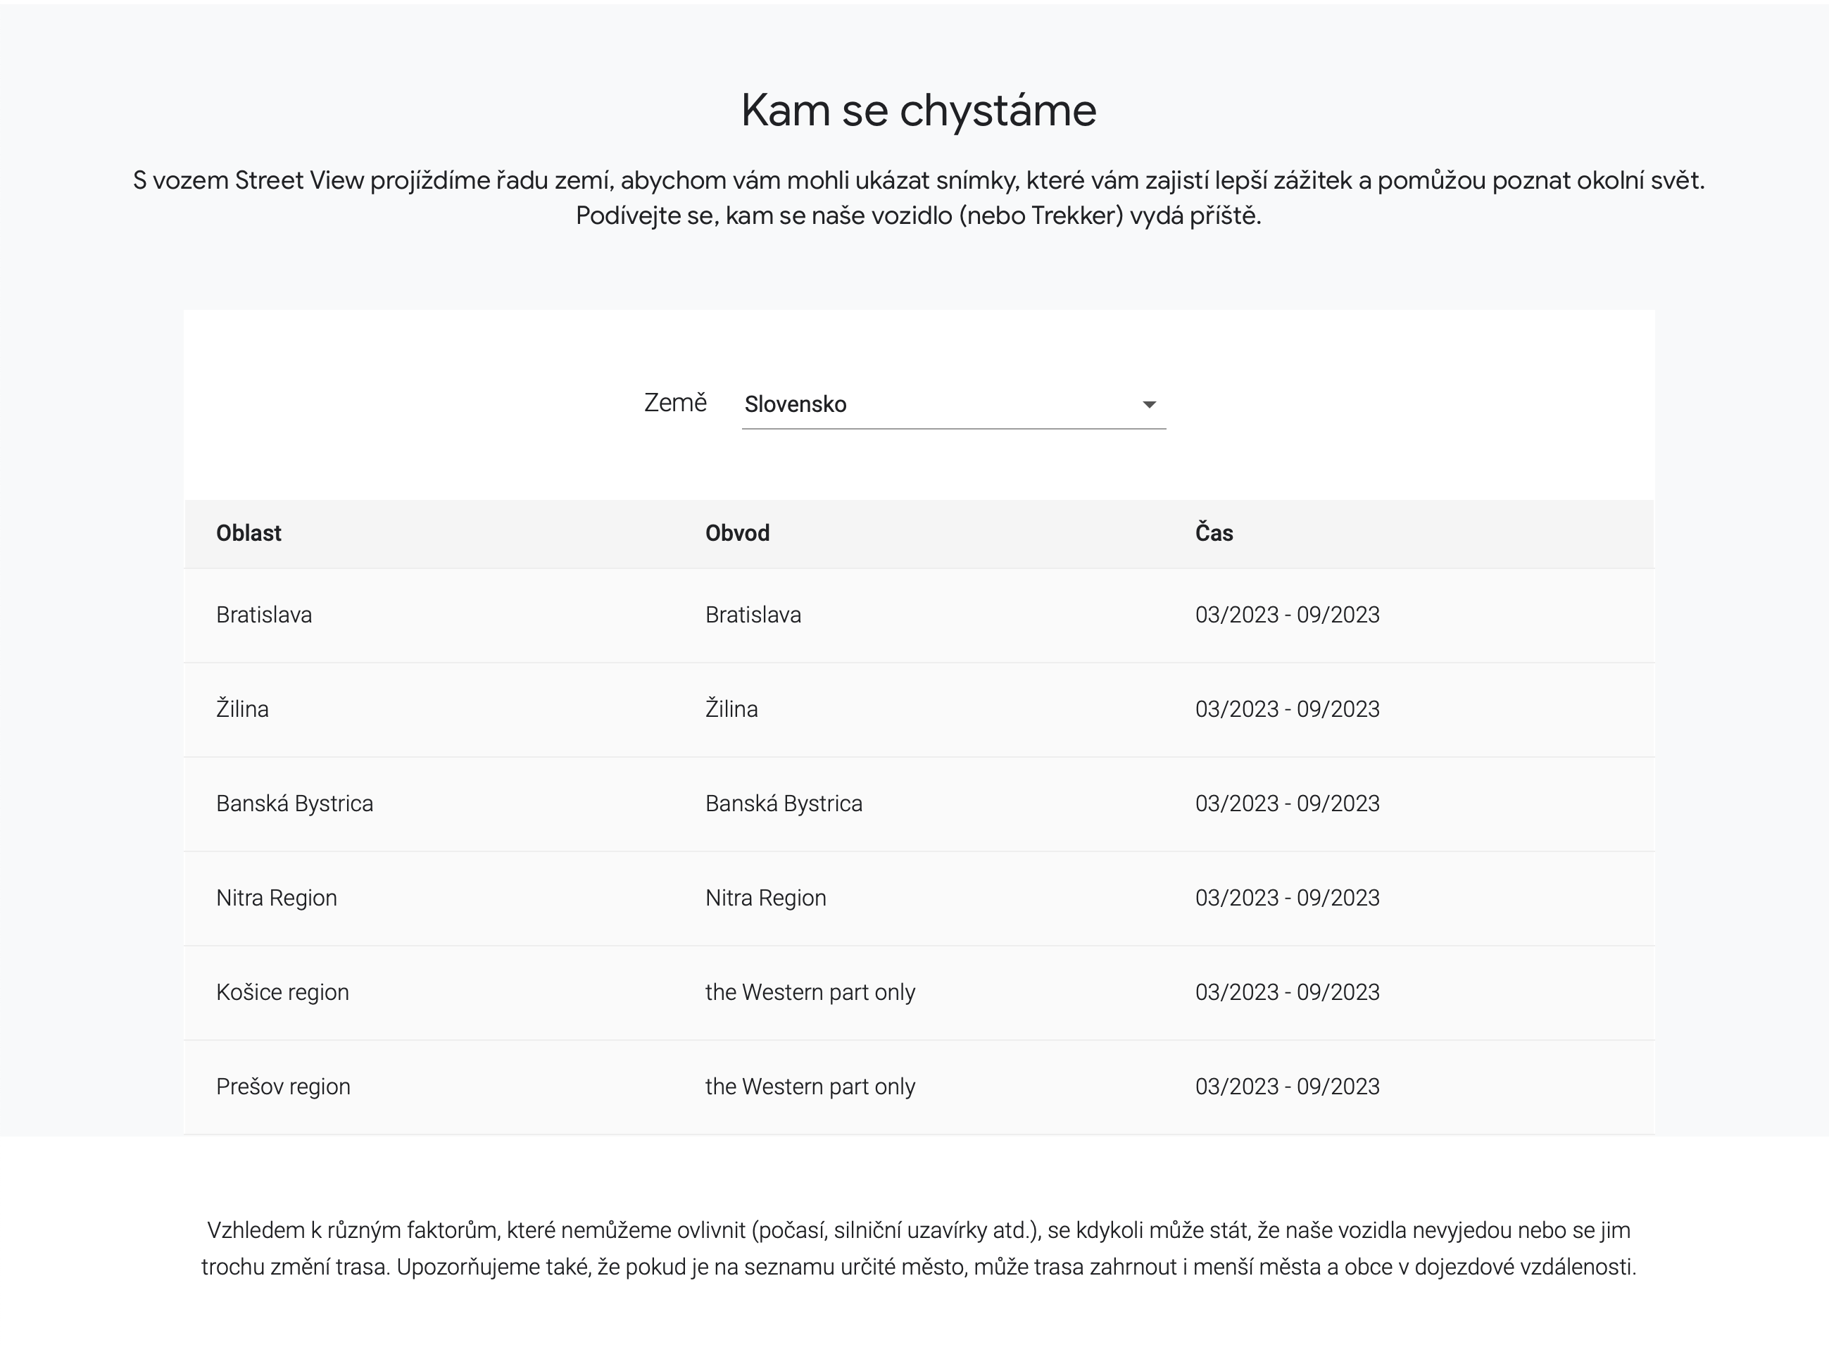Select the Prešov region row
The width and height of the screenshot is (1829, 1345).
coord(282,1087)
